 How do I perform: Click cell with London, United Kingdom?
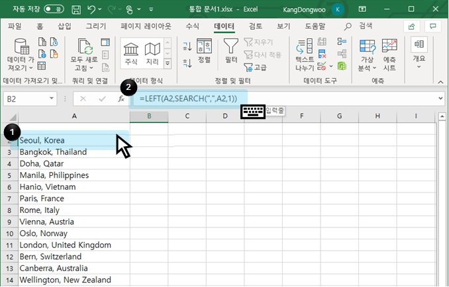[x=74, y=245]
